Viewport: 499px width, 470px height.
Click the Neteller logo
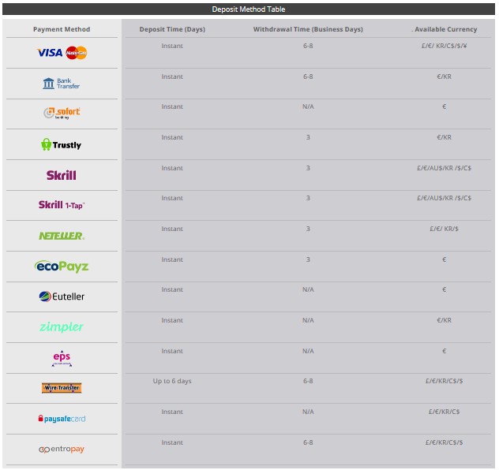click(62, 236)
